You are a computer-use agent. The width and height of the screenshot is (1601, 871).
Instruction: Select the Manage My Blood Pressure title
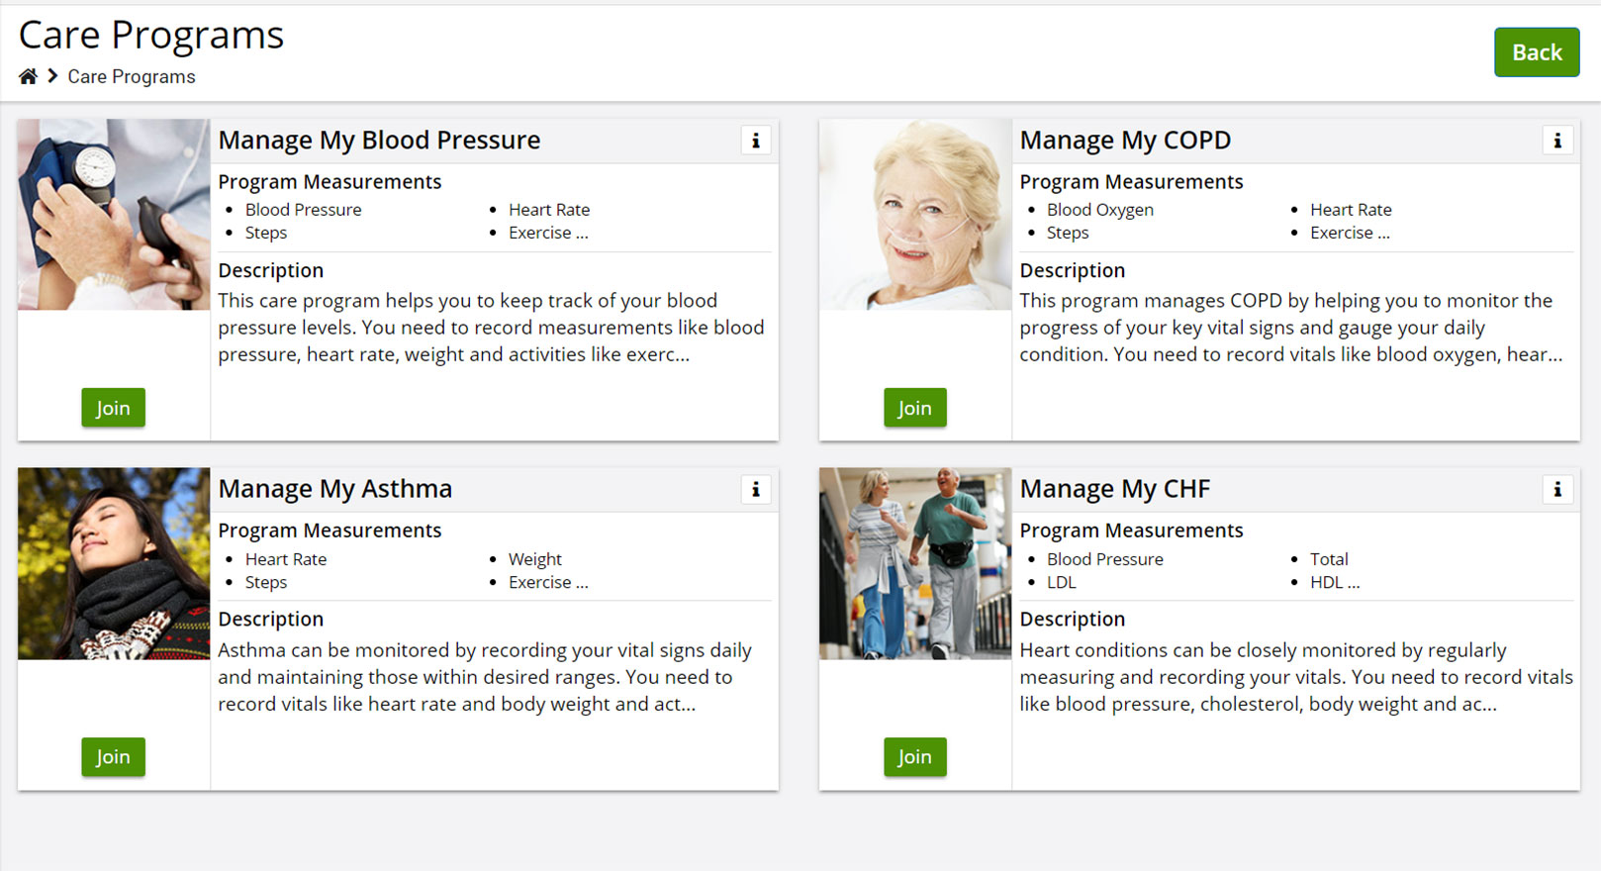(379, 141)
